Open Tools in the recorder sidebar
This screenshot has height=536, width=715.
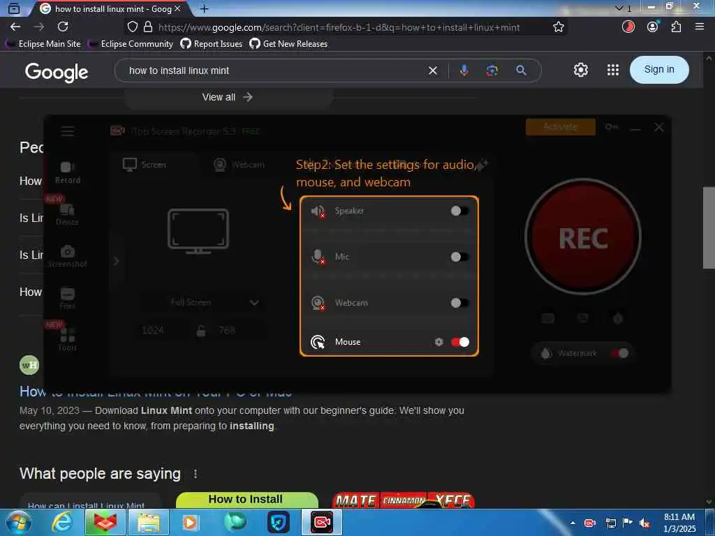click(x=67, y=340)
